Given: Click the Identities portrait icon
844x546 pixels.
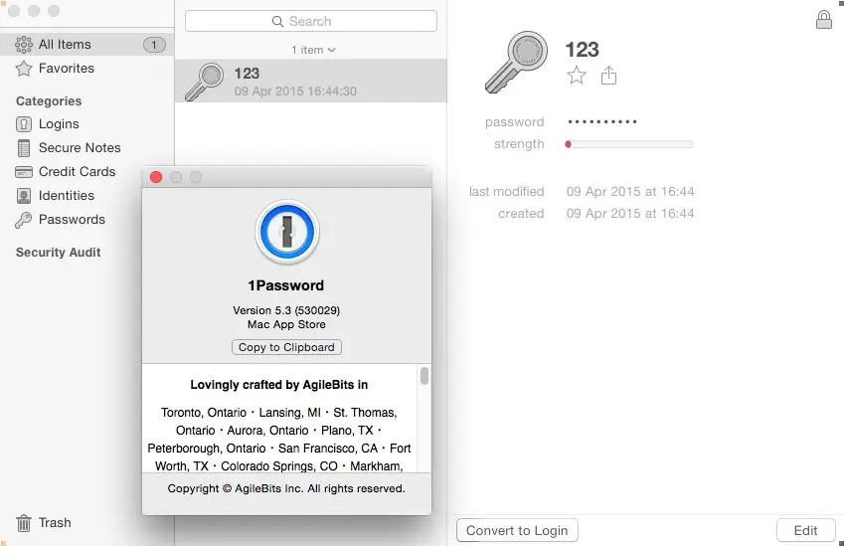Looking at the screenshot, I should pyautogui.click(x=24, y=196).
